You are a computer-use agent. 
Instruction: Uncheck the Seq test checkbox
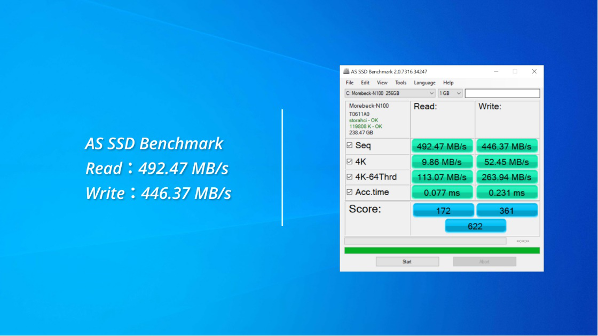point(350,146)
